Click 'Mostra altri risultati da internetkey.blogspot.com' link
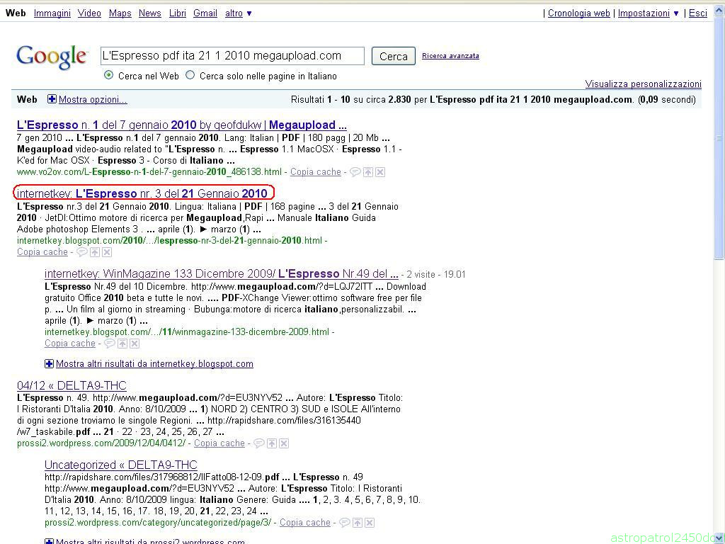This screenshot has height=544, width=725. point(154,364)
